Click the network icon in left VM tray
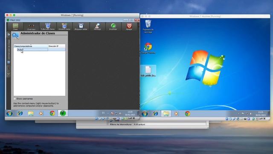 (116, 113)
